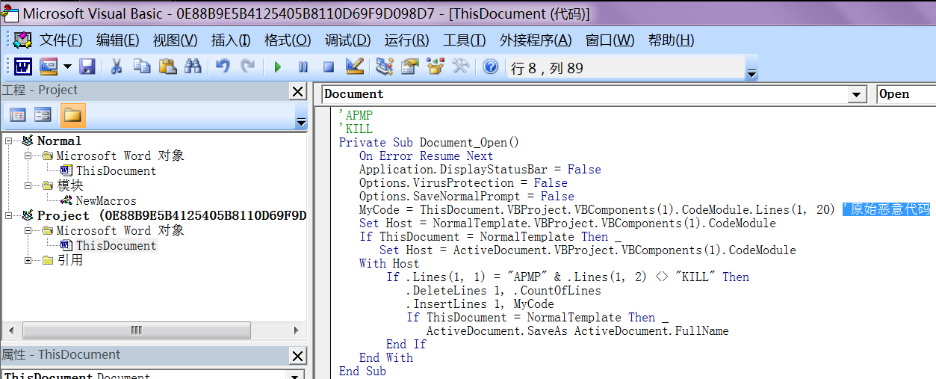Pause execution with Break icon

303,67
